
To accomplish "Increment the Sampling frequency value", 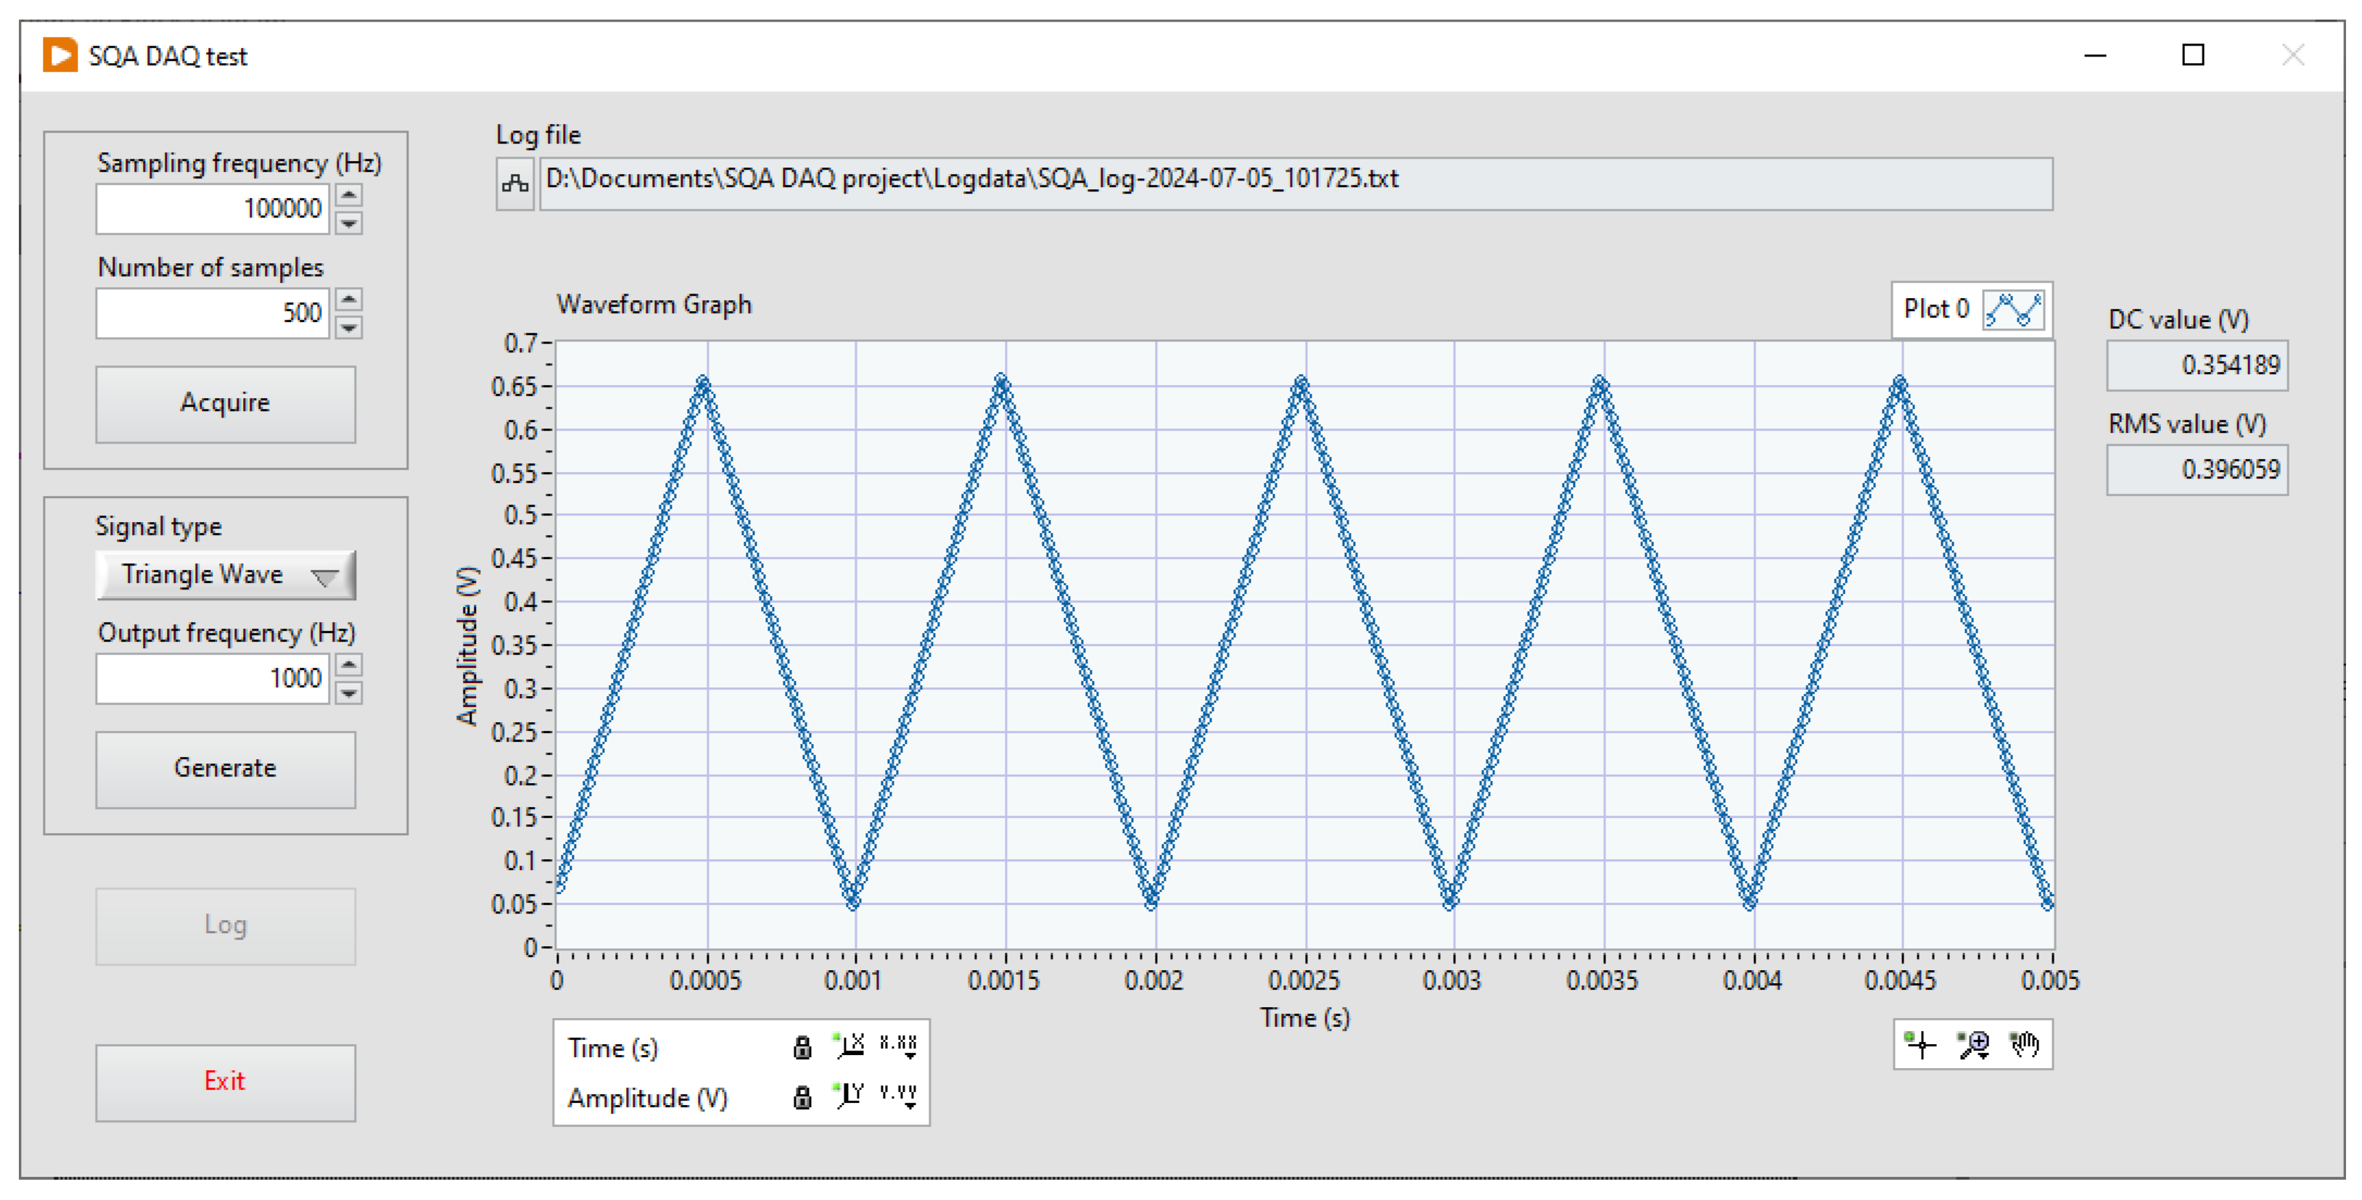I will pos(348,195).
